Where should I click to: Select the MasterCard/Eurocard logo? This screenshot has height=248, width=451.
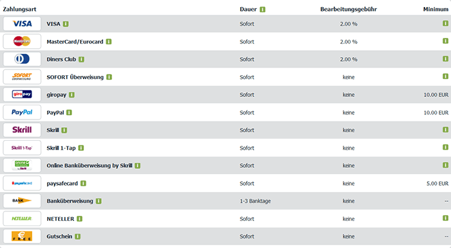pyautogui.click(x=22, y=41)
